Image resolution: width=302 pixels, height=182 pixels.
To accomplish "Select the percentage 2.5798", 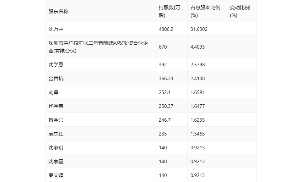I will click(x=198, y=65).
